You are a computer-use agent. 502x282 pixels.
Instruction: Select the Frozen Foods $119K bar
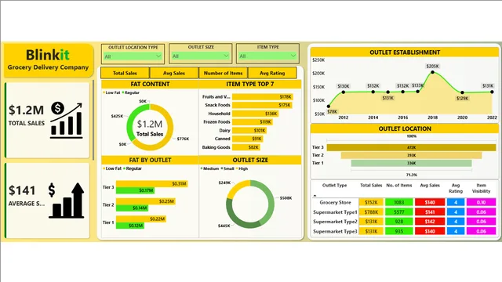click(x=253, y=122)
